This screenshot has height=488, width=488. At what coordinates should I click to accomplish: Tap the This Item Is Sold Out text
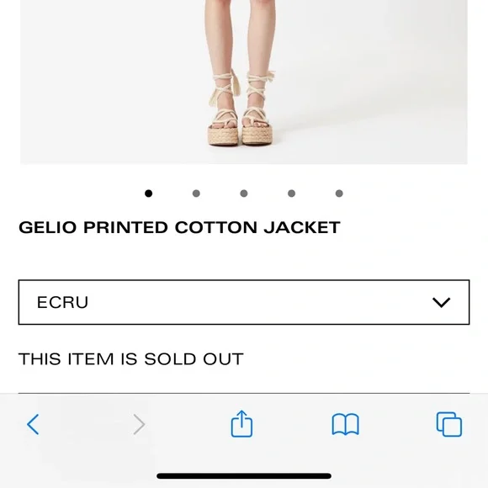click(131, 359)
